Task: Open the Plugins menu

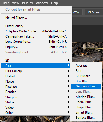Action: [x=27, y=3]
